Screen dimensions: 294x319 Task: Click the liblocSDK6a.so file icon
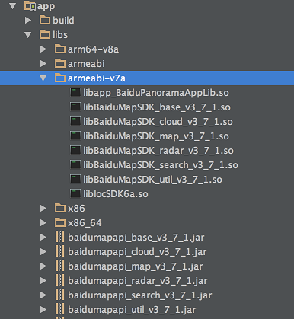(x=75, y=194)
